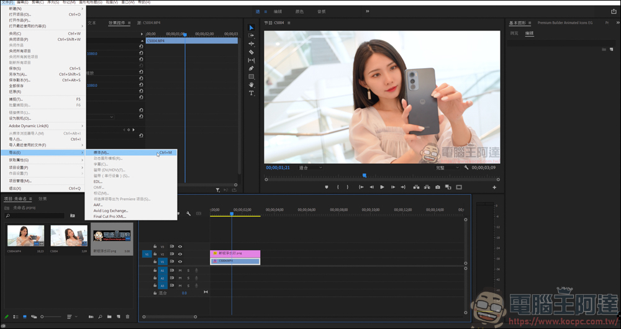Click the share export icon top right
Image resolution: width=621 pixels, height=329 pixels.
point(614,11)
